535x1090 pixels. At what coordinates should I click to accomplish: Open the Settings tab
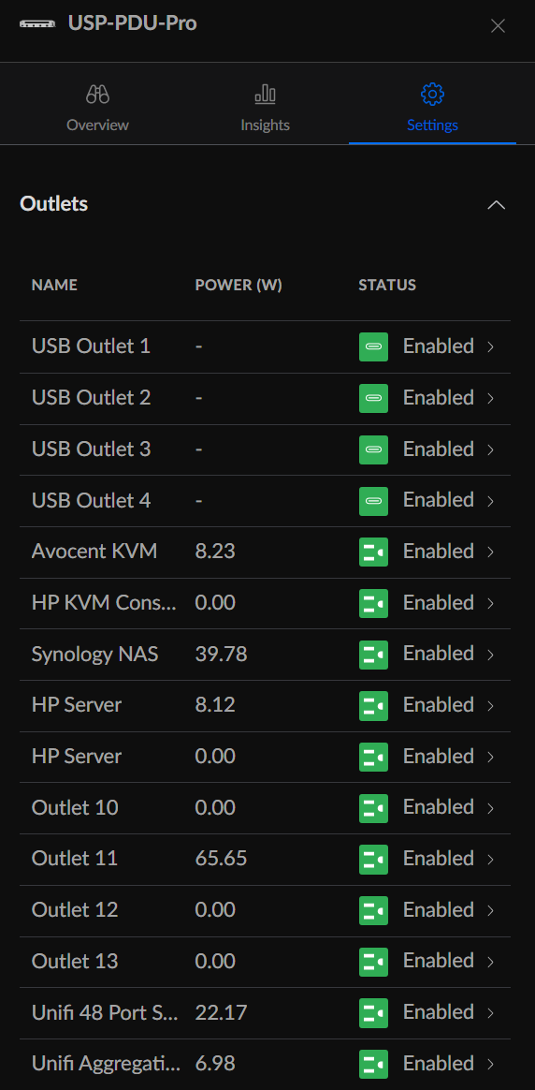(x=432, y=108)
